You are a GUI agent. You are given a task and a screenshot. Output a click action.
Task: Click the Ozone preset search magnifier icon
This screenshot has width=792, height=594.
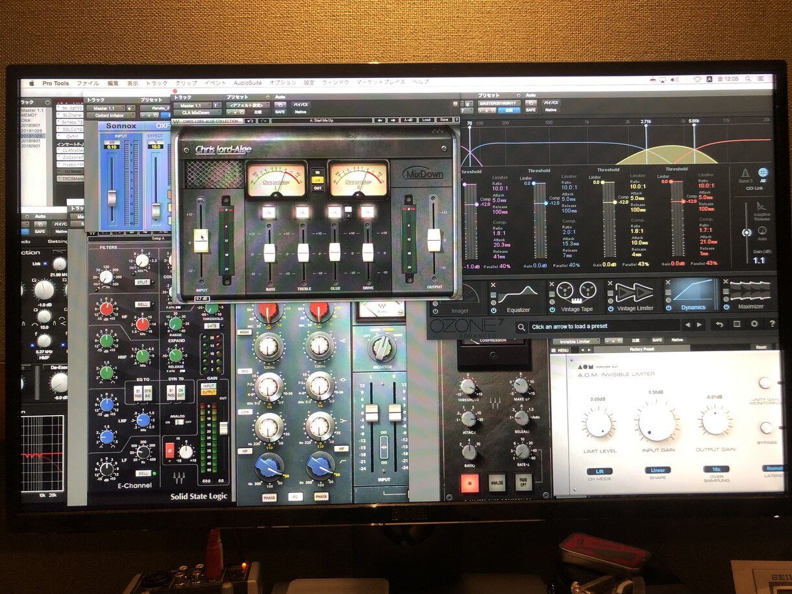tap(521, 327)
